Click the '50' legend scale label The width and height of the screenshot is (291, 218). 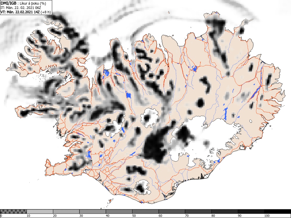[134, 216]
